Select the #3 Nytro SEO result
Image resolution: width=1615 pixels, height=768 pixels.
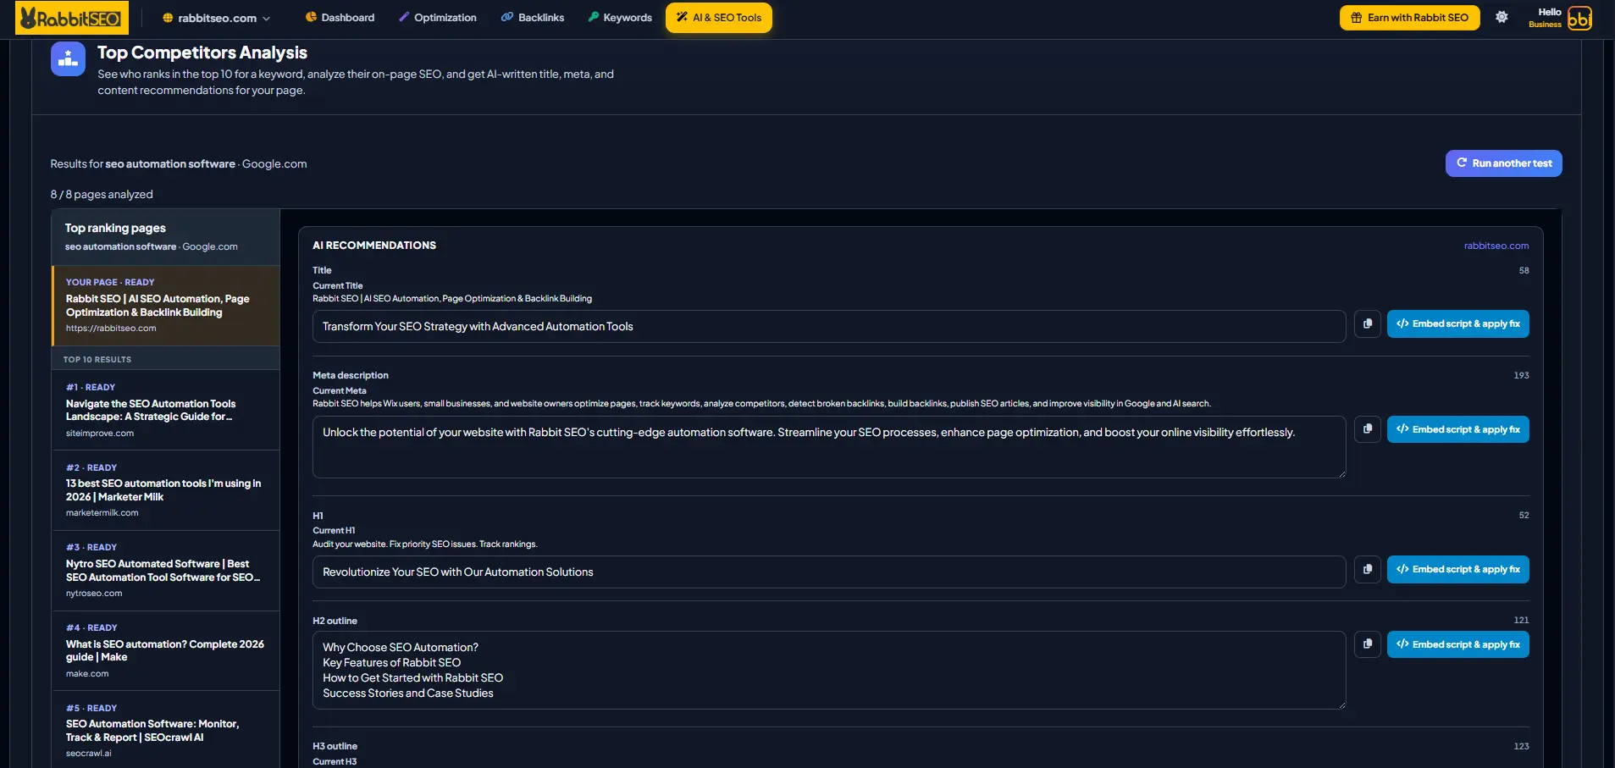[166, 570]
